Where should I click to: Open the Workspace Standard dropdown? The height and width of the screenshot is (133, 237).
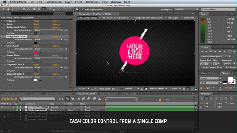[186, 10]
